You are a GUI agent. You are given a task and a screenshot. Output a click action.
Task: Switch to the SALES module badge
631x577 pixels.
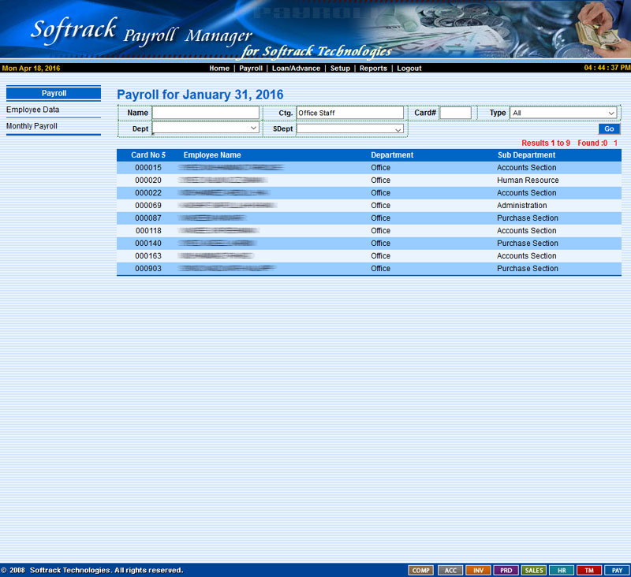coord(534,570)
